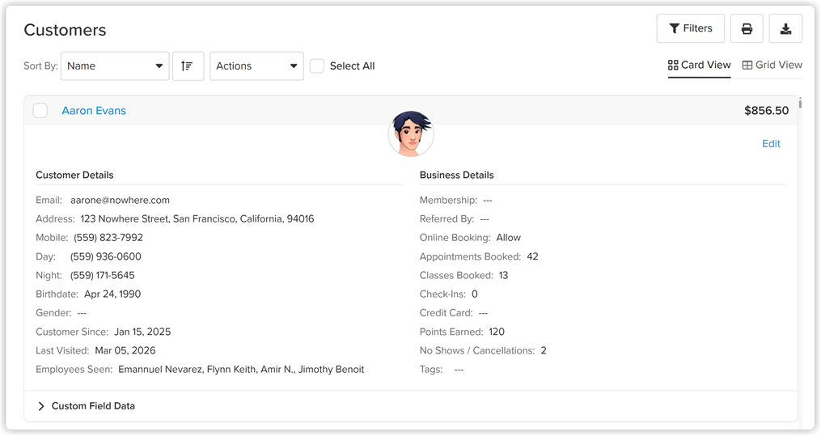Click the Edit link
821x436 pixels.
pos(771,143)
